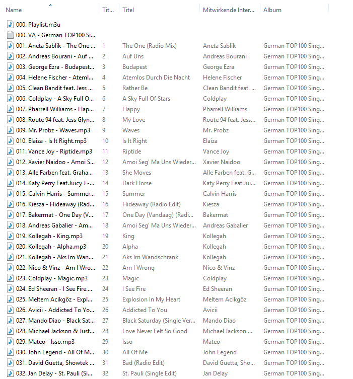This screenshot has height=379, width=353.
Task: Click artist 'Xavier Naidoo' in the artist column
Action: (x=222, y=162)
